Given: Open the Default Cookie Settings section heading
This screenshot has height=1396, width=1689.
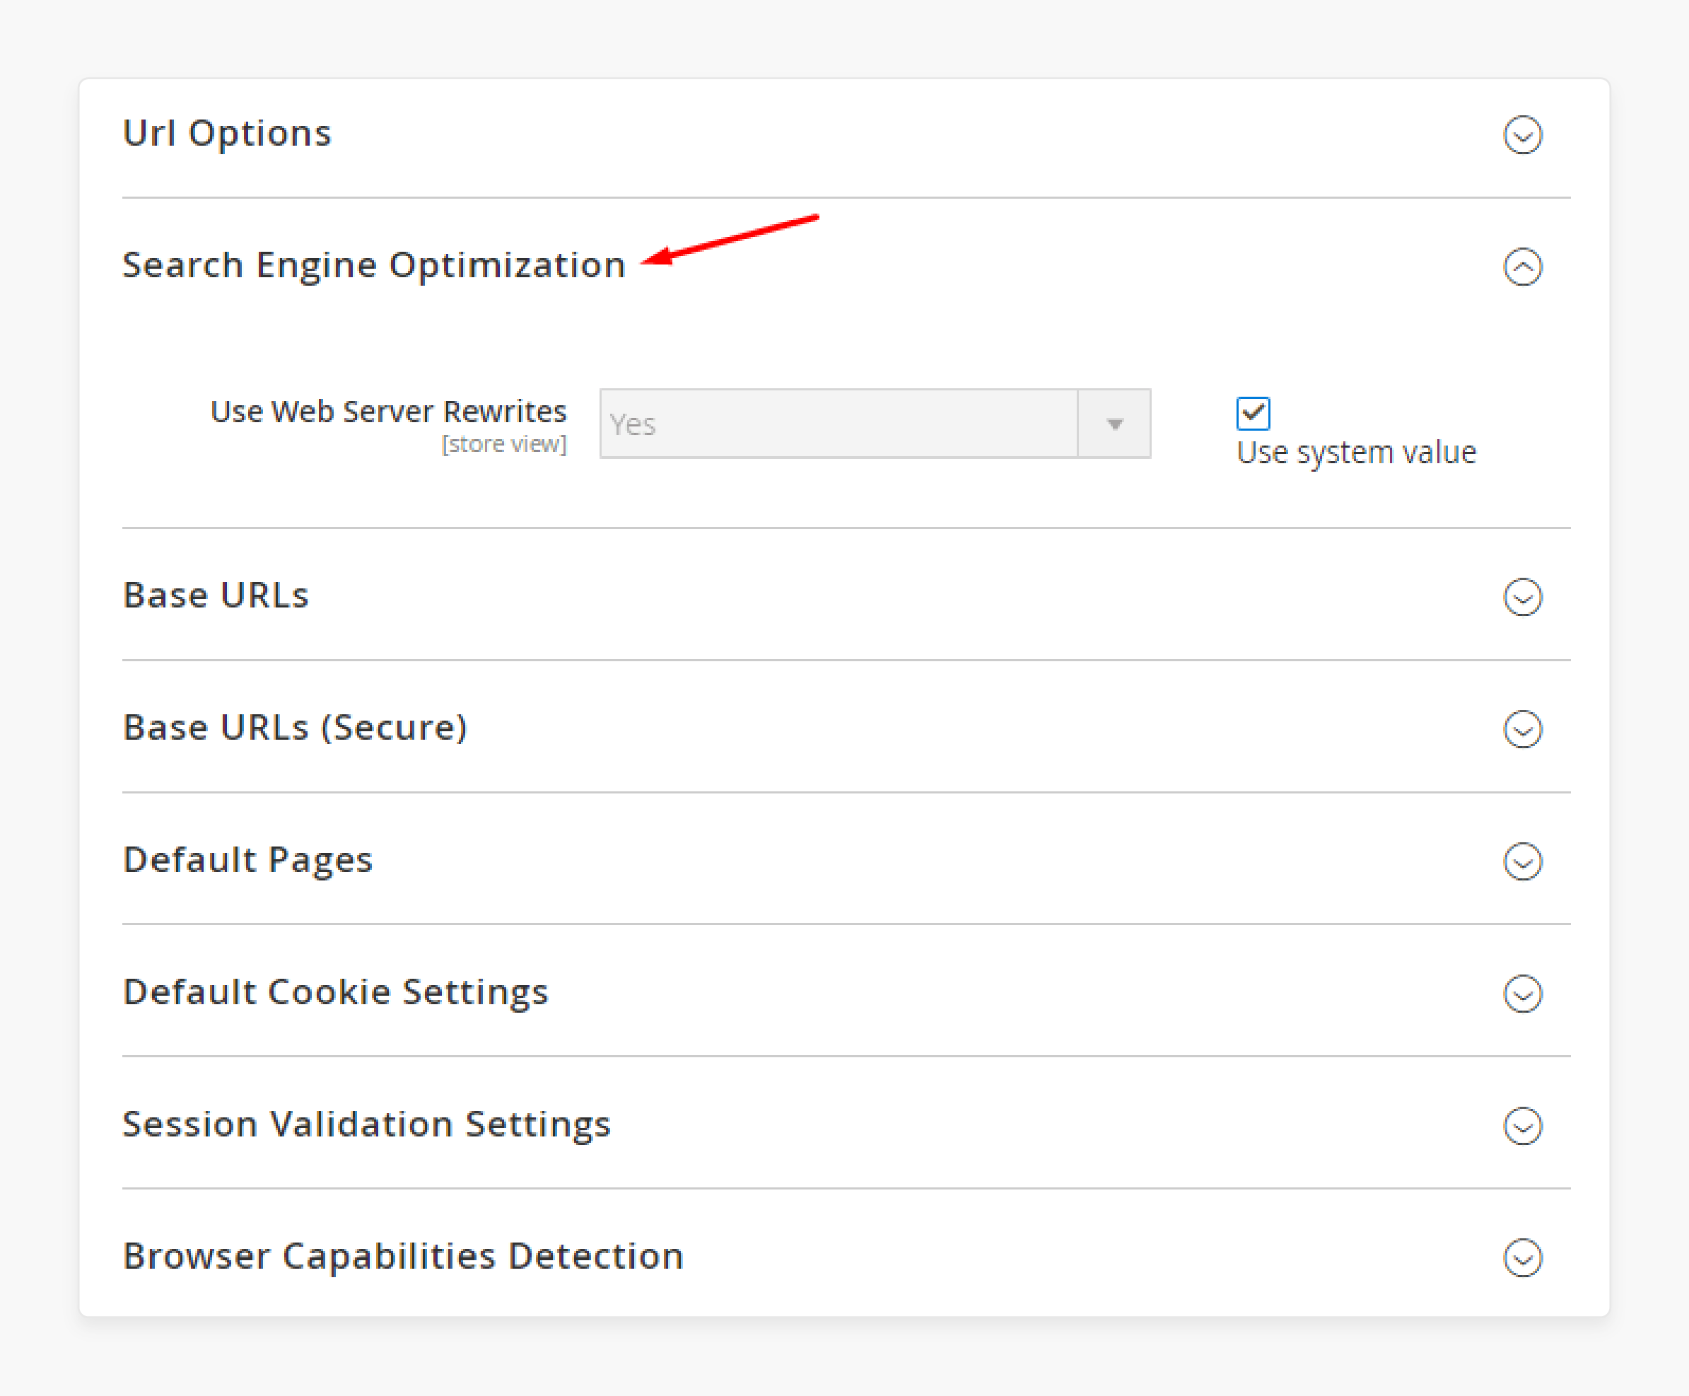Looking at the screenshot, I should pyautogui.click(x=335, y=992).
